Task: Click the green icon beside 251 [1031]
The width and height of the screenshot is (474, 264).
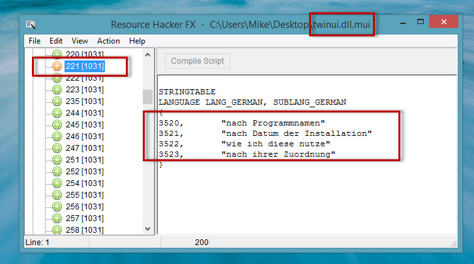Action: pyautogui.click(x=57, y=160)
